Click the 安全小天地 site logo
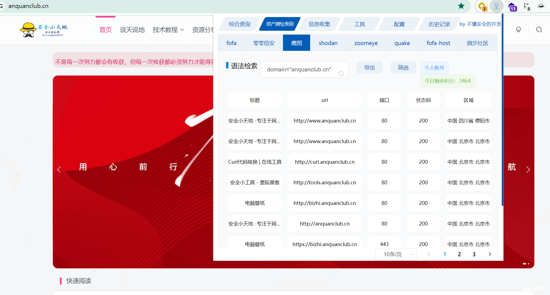Screen dimensions: 550x295 tap(44, 29)
